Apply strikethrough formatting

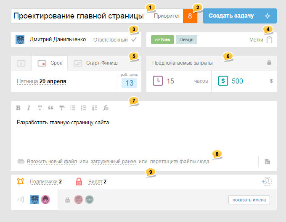tap(40, 108)
